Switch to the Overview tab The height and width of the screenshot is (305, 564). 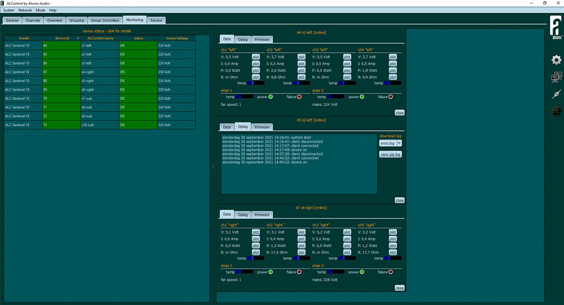click(55, 20)
